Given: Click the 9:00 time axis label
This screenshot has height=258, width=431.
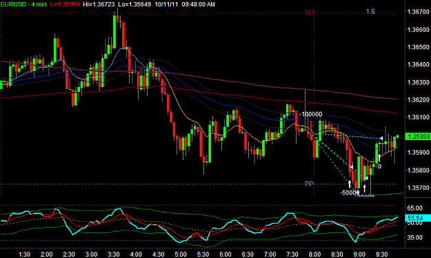Looking at the screenshot, I should coord(359,254).
